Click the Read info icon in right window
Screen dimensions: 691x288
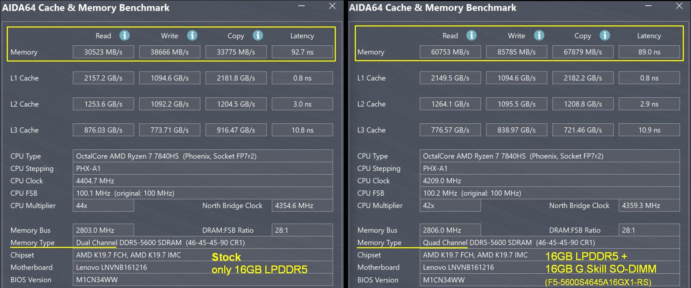tap(471, 35)
